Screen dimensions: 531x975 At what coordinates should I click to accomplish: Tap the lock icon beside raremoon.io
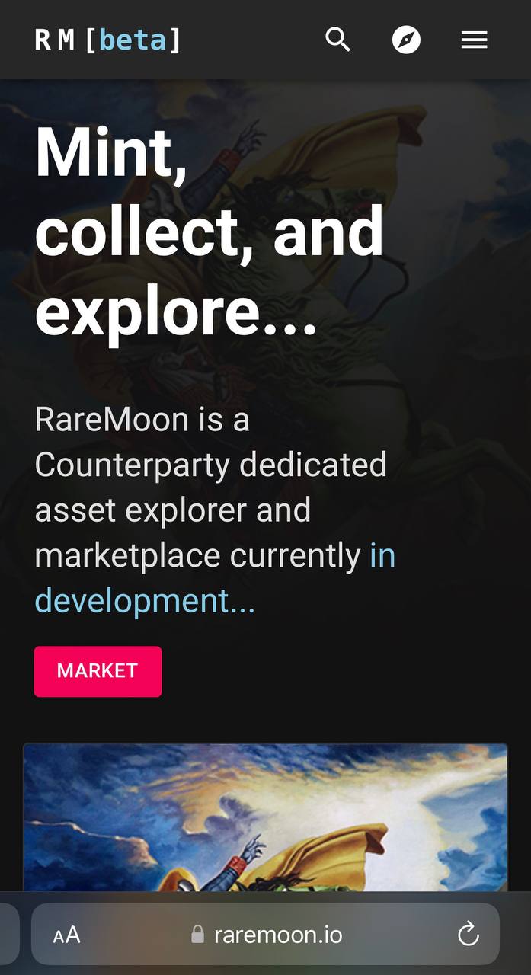point(197,935)
